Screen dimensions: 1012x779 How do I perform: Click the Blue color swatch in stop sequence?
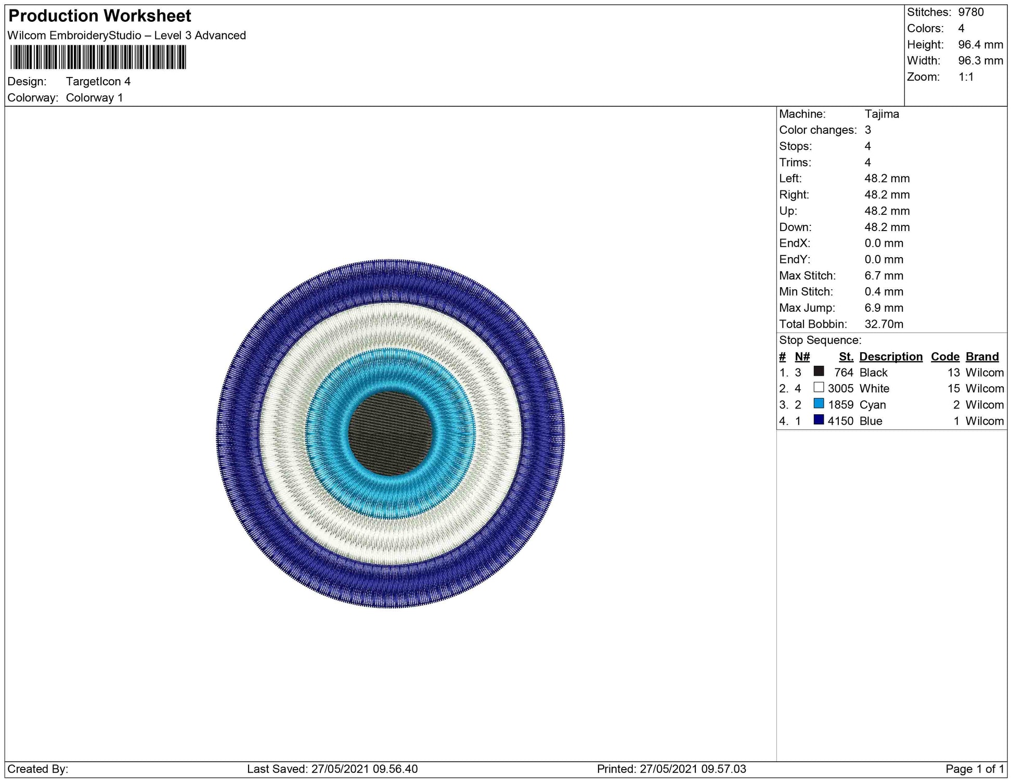[819, 419]
